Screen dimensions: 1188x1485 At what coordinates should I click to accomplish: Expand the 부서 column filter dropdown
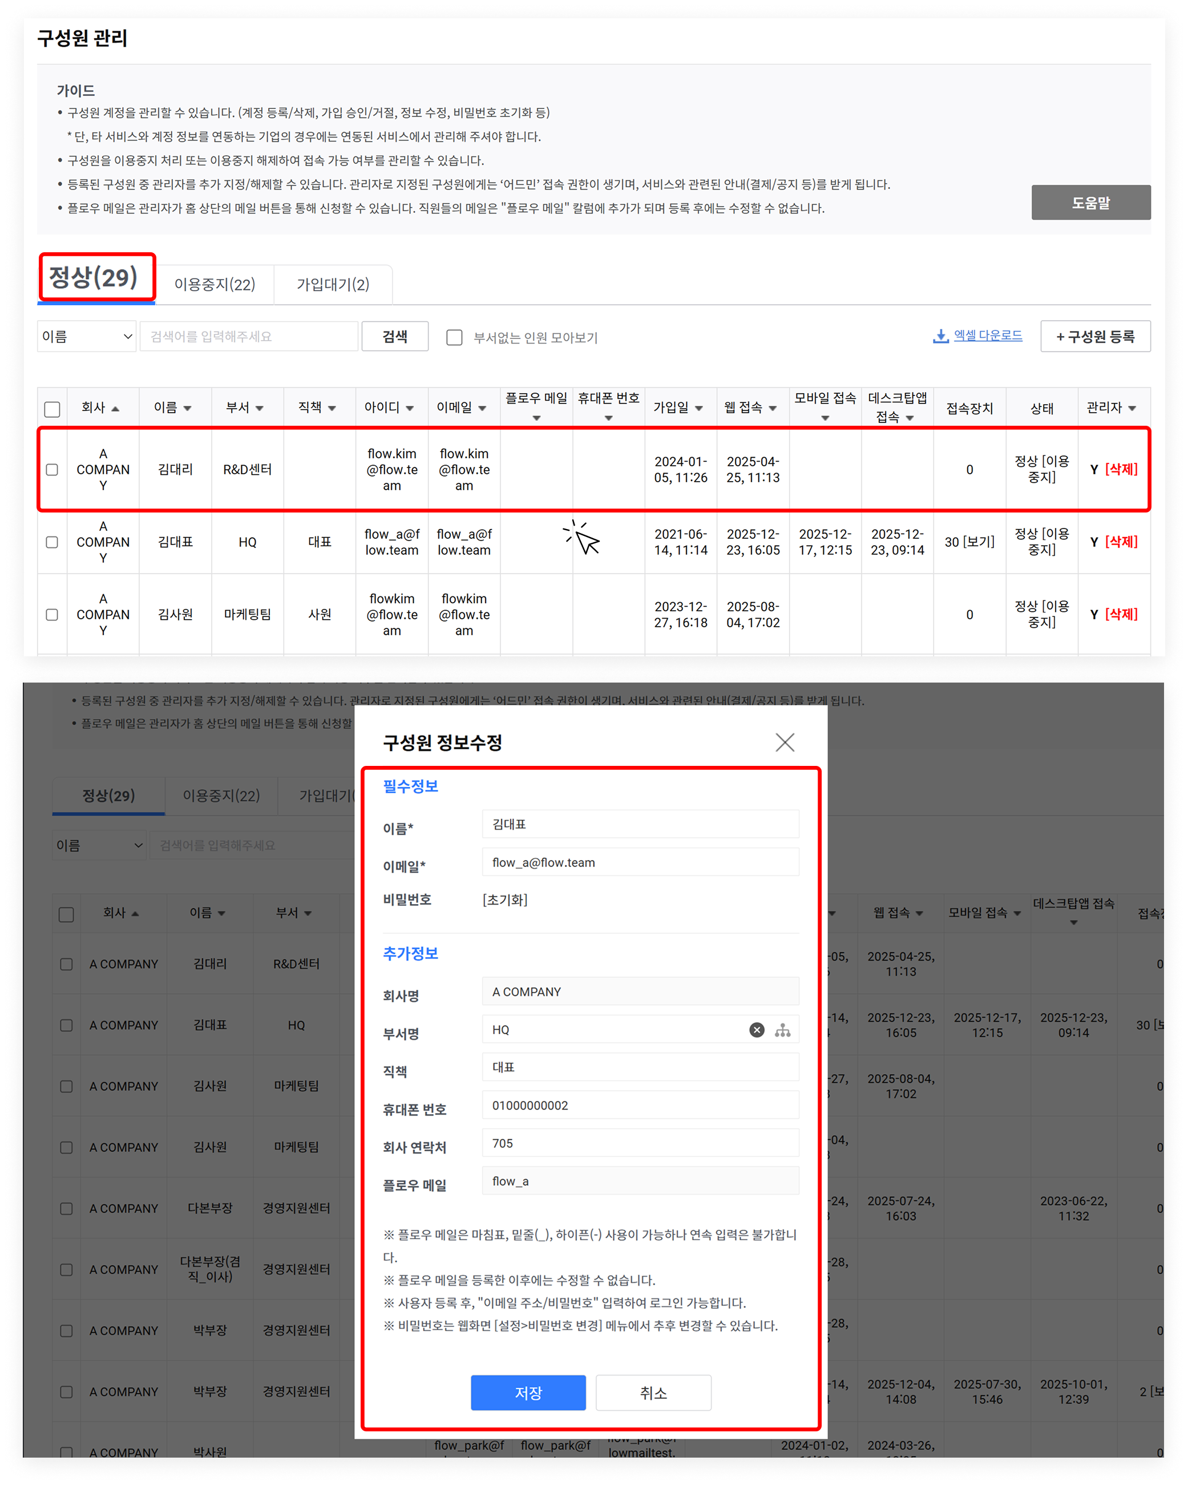click(260, 409)
